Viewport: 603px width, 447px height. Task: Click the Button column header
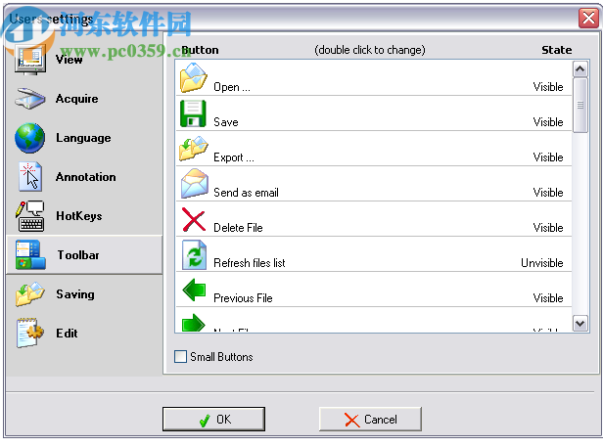click(200, 50)
